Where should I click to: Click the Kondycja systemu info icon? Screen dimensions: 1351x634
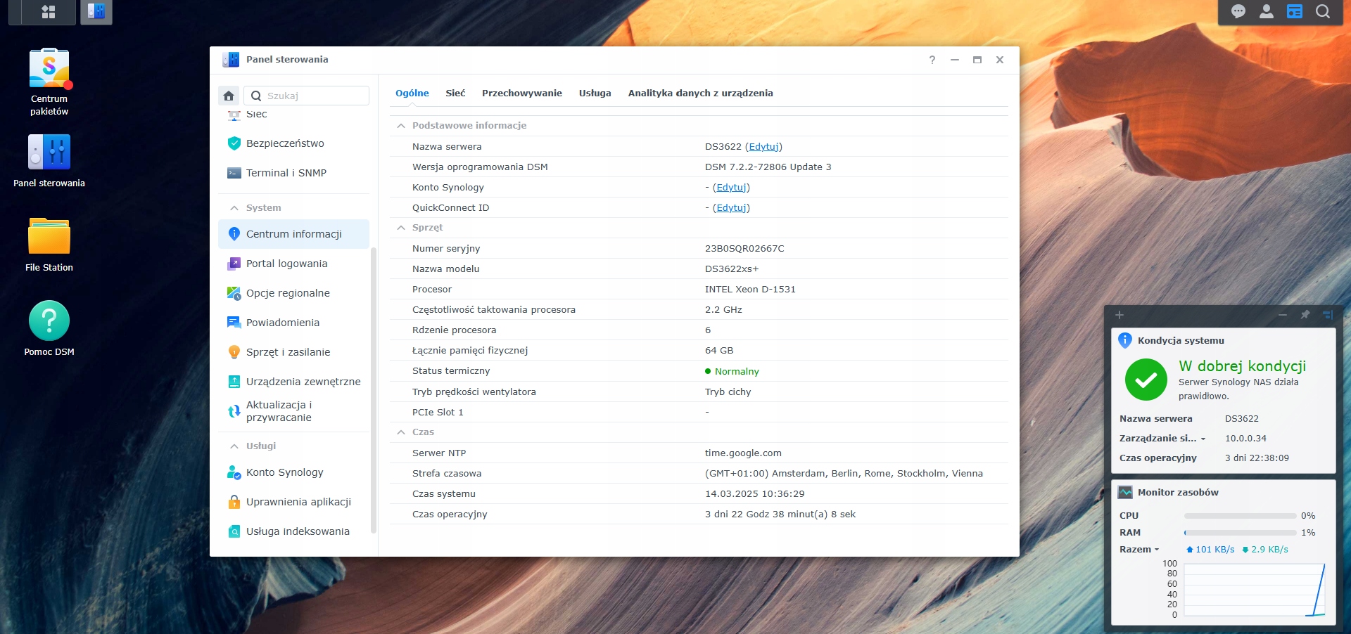(x=1125, y=340)
